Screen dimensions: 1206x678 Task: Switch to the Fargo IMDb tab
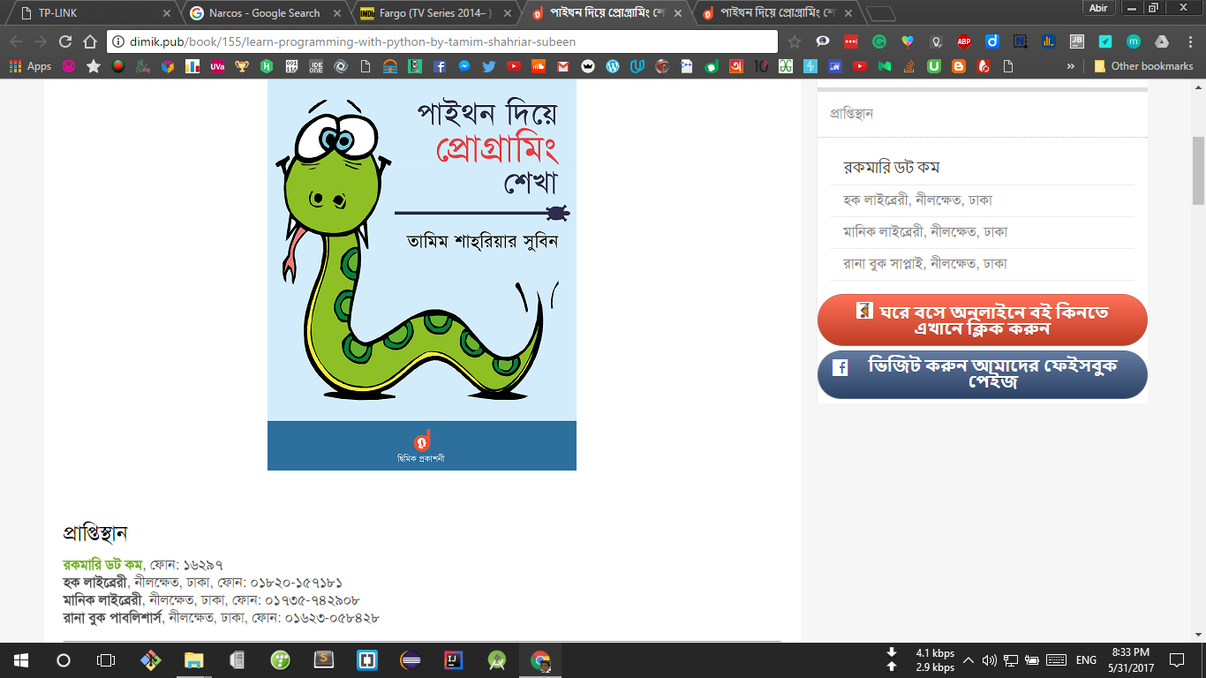click(x=433, y=13)
